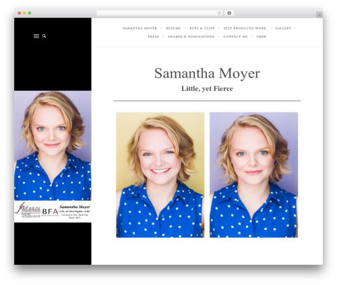The width and height of the screenshot is (337, 285).
Task: Open the IMDB link
Action: click(x=262, y=36)
